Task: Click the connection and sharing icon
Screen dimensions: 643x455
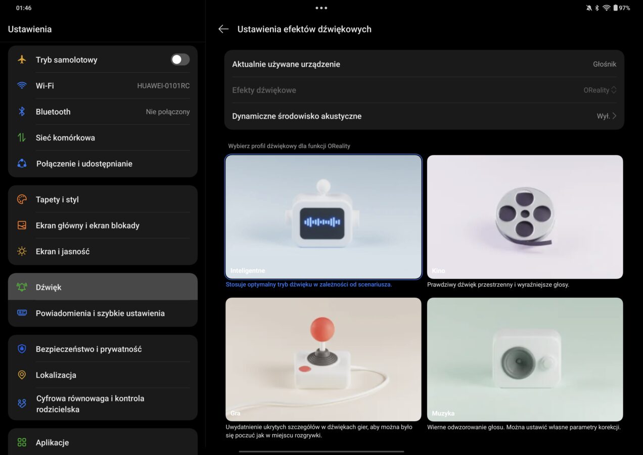Action: pyautogui.click(x=22, y=163)
